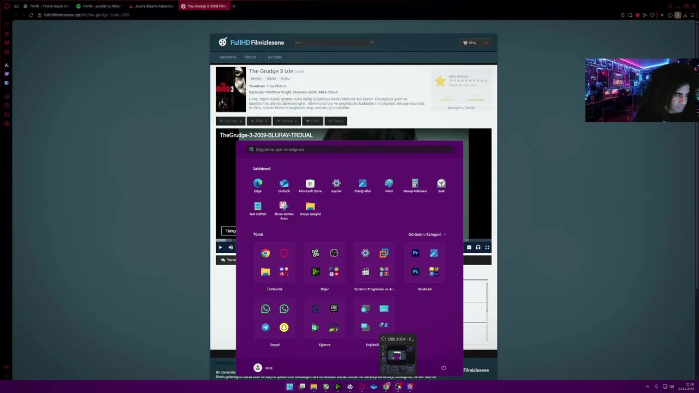Launch Opera GX from Üretkenlik group
Viewport: 699px width, 393px height.
pyautogui.click(x=284, y=253)
